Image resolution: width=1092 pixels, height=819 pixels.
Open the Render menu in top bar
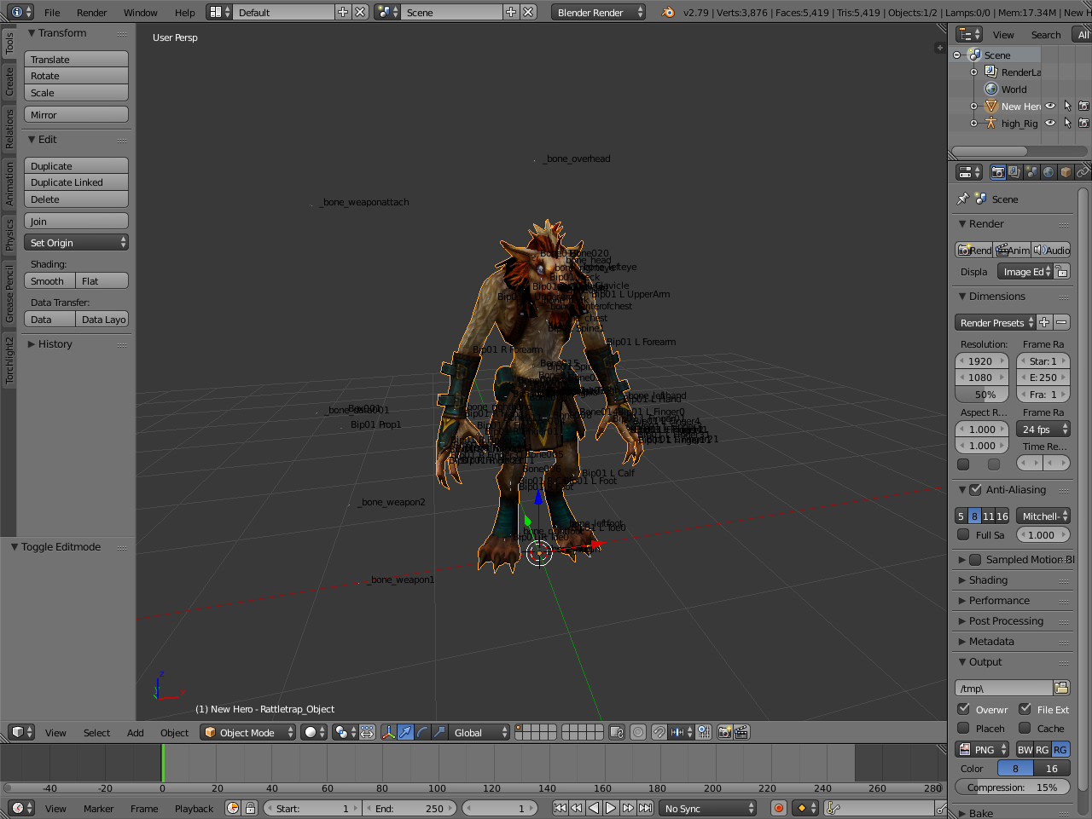(x=91, y=13)
